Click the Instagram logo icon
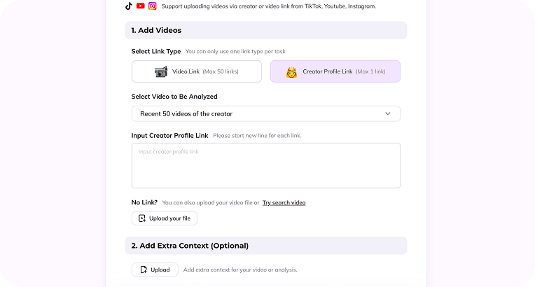This screenshot has width=535, height=287. click(152, 6)
